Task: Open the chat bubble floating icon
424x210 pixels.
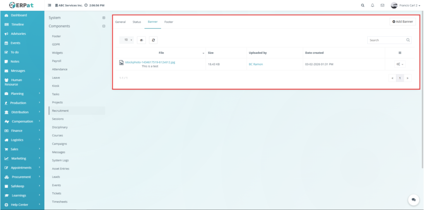Action: click(x=414, y=200)
